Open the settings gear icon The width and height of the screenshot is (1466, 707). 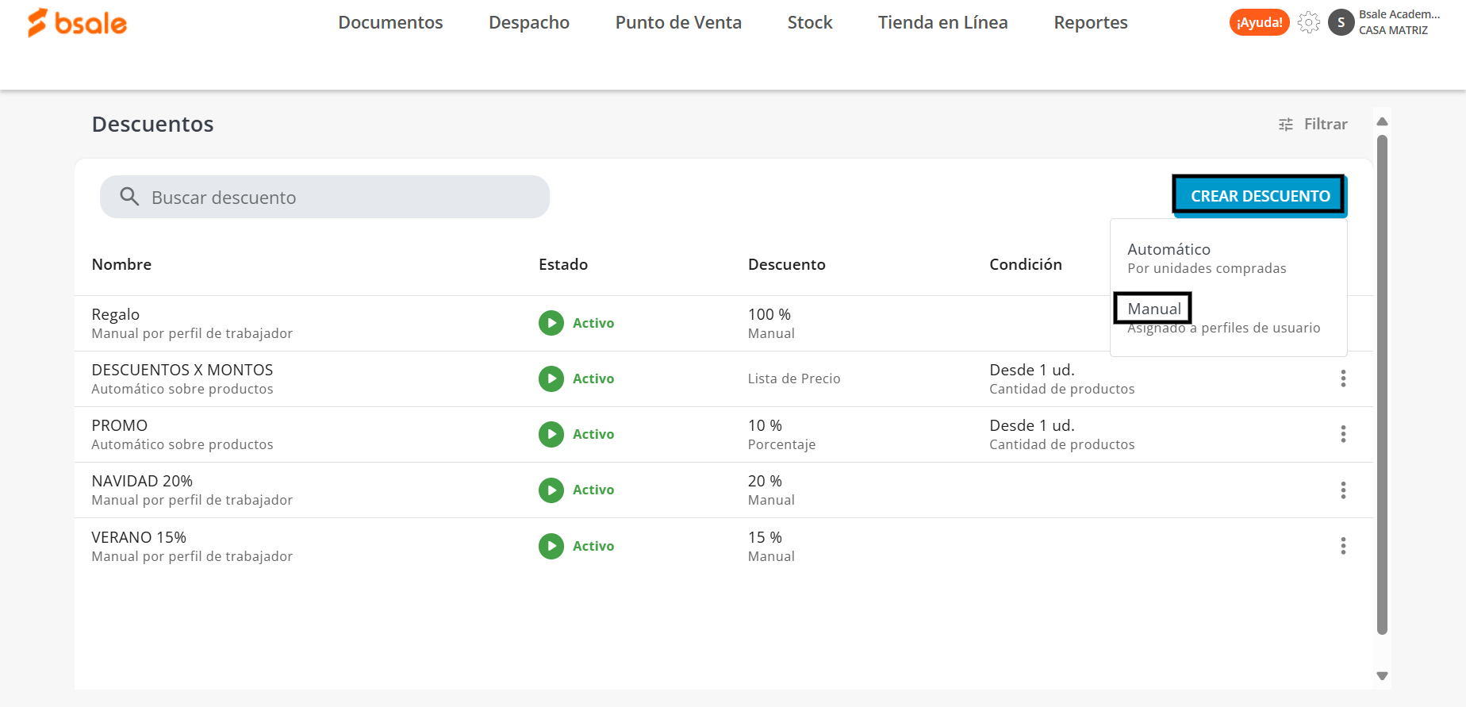pos(1309,22)
